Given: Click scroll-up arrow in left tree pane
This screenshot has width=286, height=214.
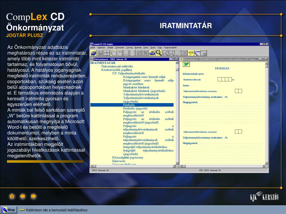Looking at the screenshot, I should (x=177, y=63).
